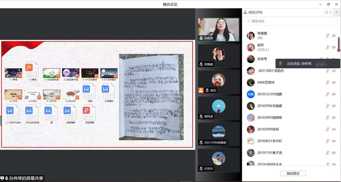Click the pop-out members panel icon
Viewport: 341px width, 182px height.
click(x=326, y=12)
